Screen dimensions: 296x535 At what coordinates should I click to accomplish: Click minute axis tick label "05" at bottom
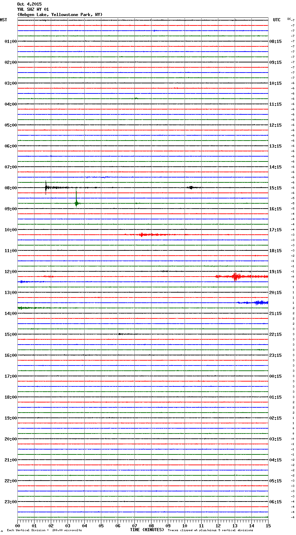tap(101, 526)
